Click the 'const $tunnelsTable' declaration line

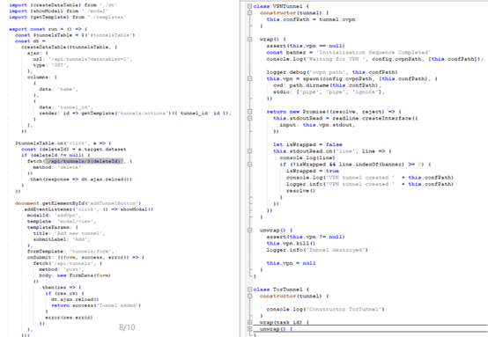coord(75,35)
